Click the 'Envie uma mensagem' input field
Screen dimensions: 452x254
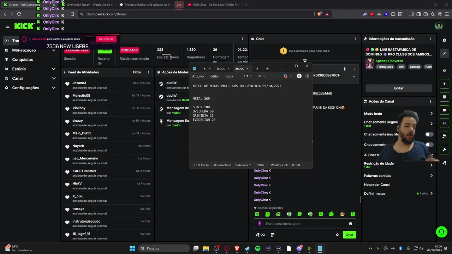[305, 224]
